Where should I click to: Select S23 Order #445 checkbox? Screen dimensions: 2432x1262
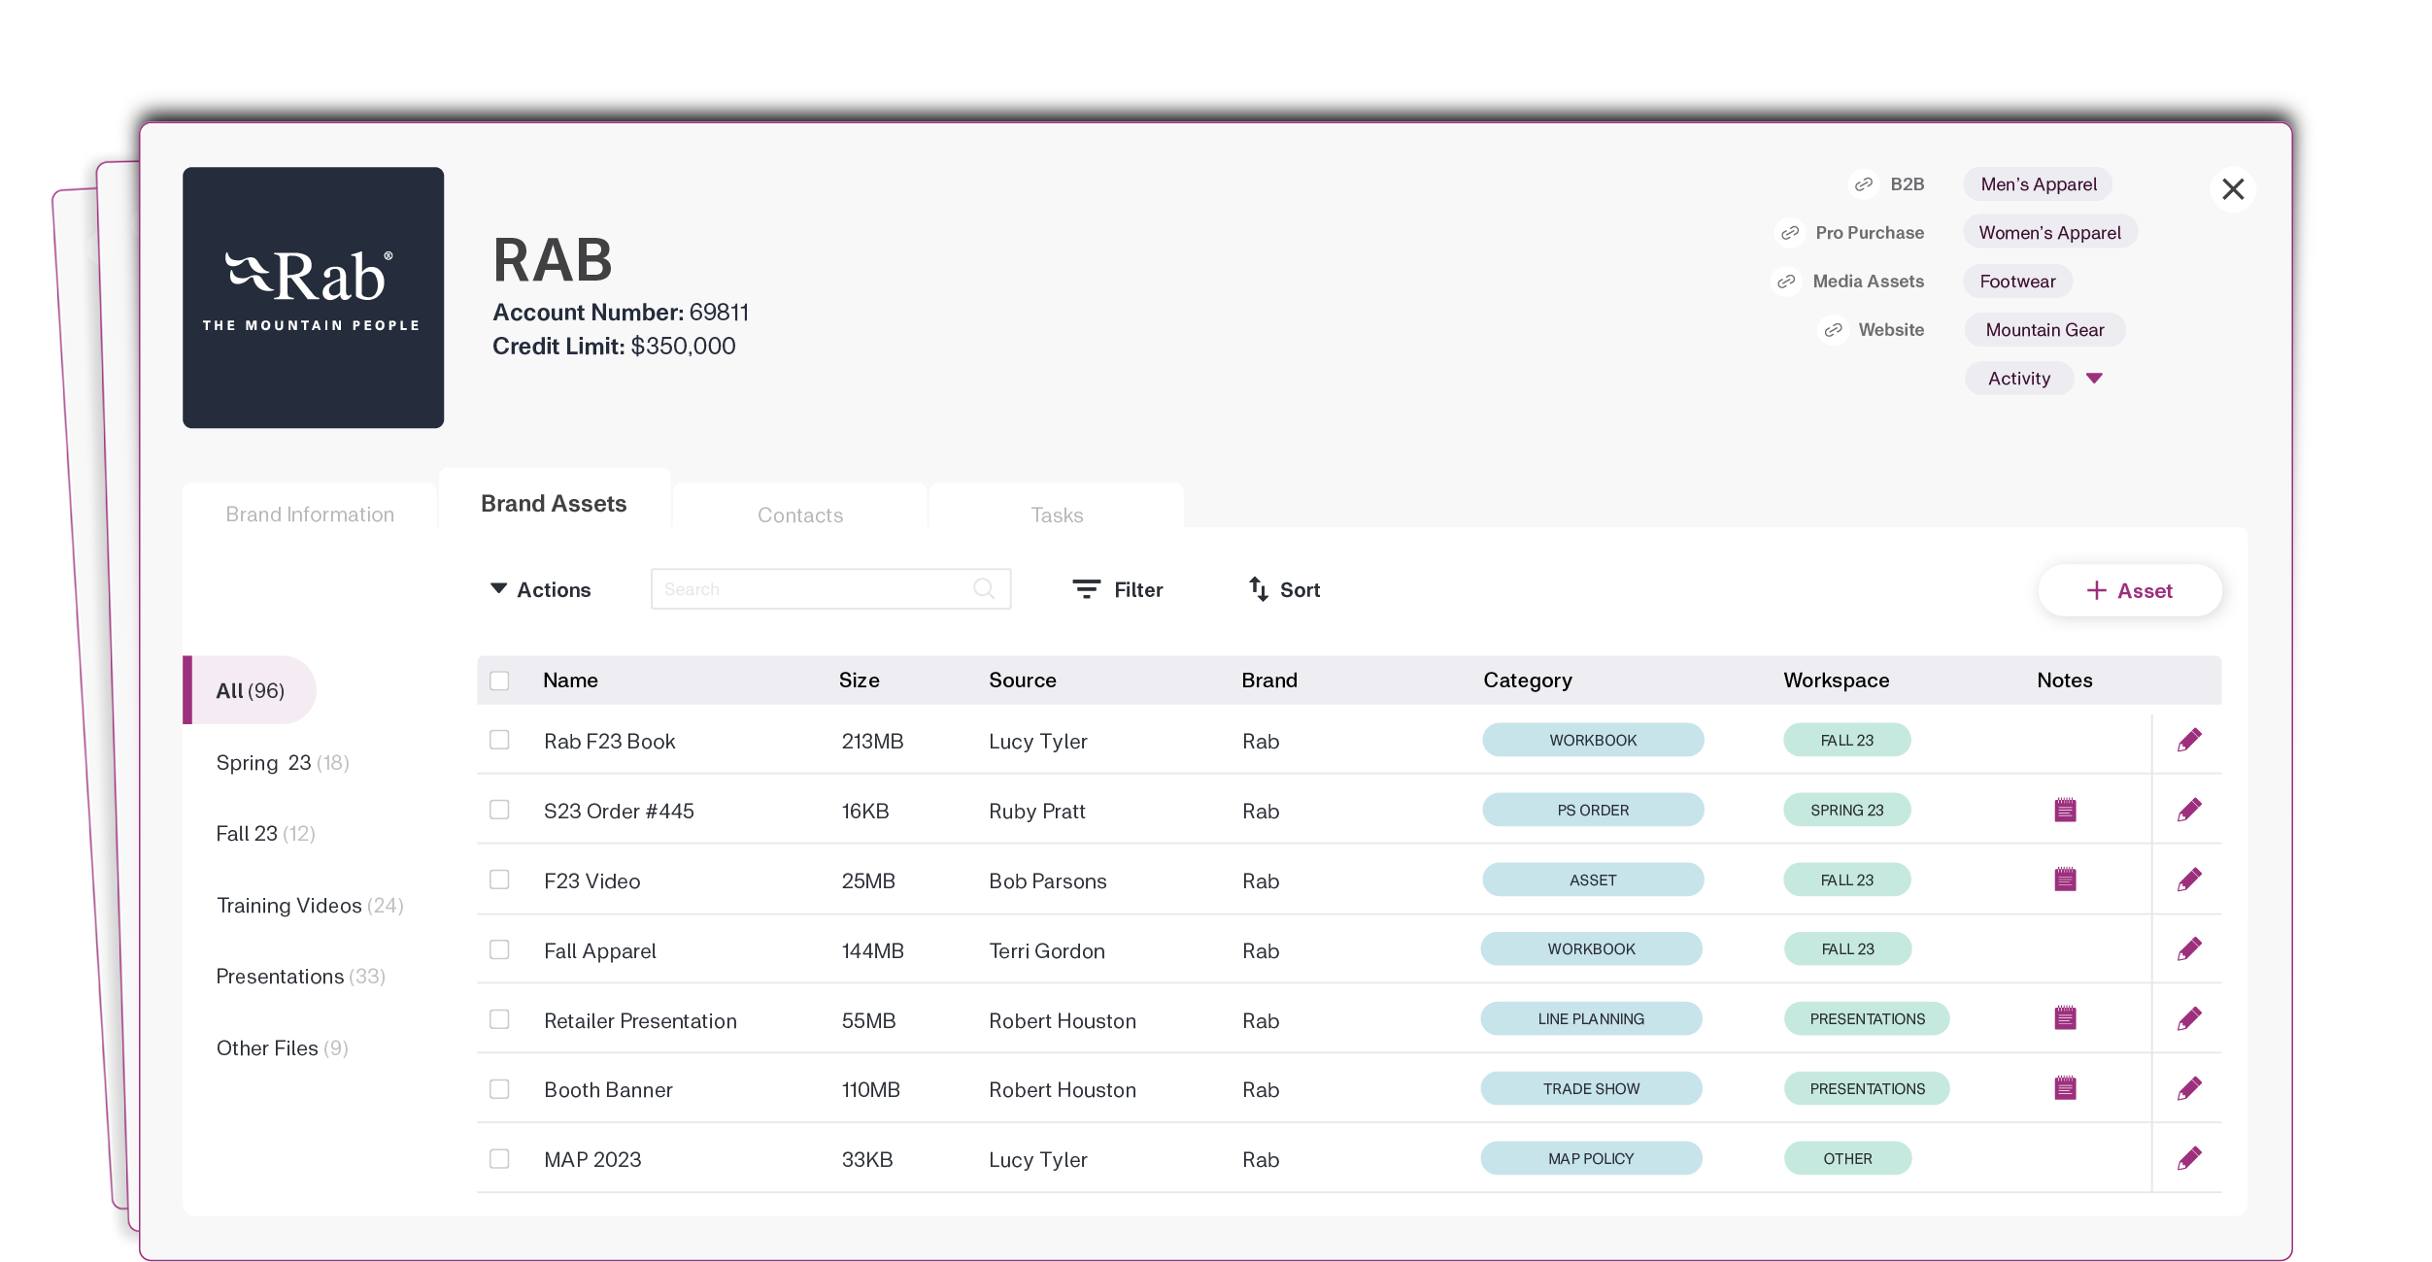pos(499,810)
